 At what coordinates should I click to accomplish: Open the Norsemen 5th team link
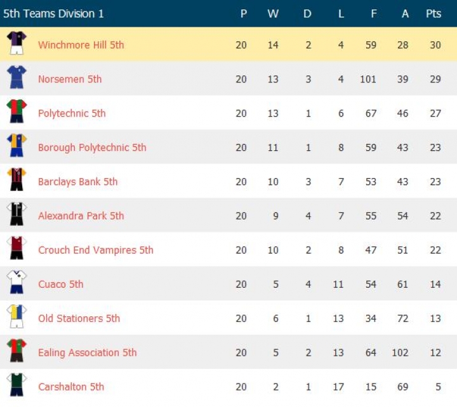(70, 79)
